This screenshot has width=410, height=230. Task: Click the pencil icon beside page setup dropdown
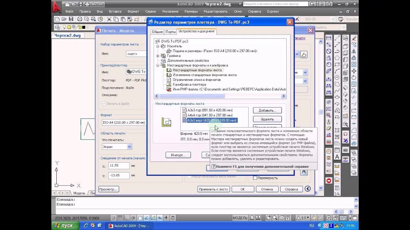304,54
